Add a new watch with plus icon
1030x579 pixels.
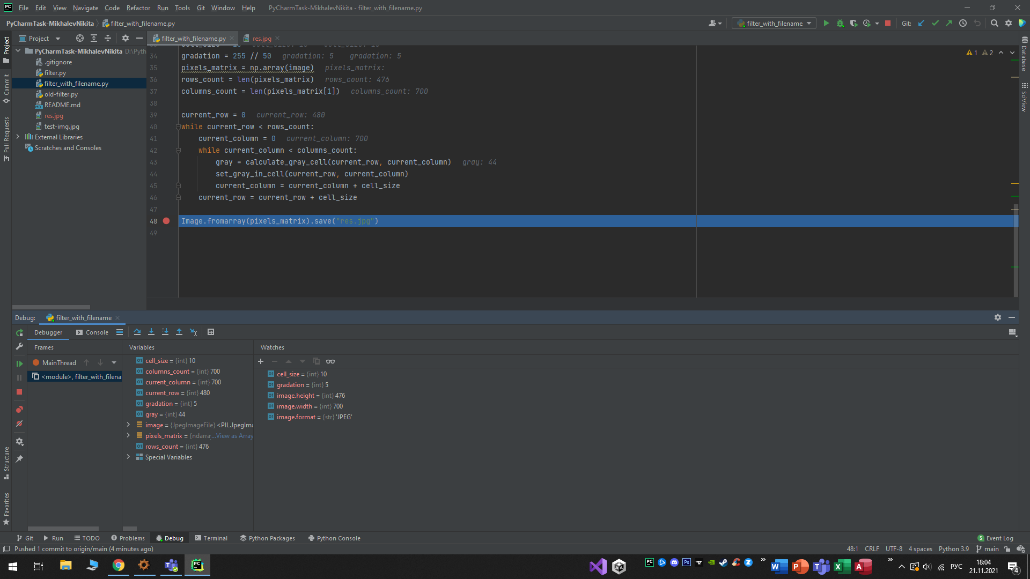tap(261, 361)
